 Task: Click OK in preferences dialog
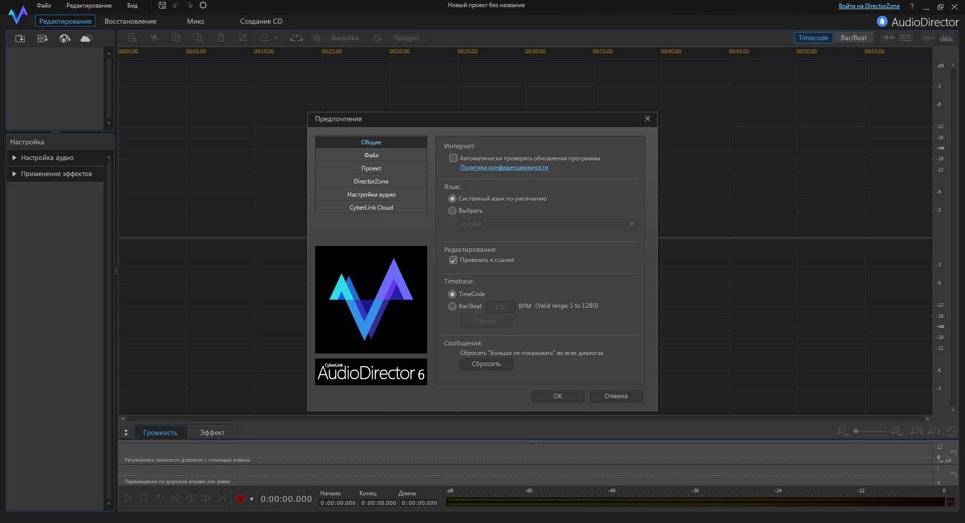pyautogui.click(x=558, y=396)
